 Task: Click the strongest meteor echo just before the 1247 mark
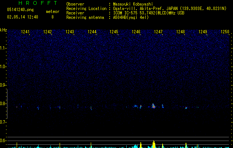(153, 106)
